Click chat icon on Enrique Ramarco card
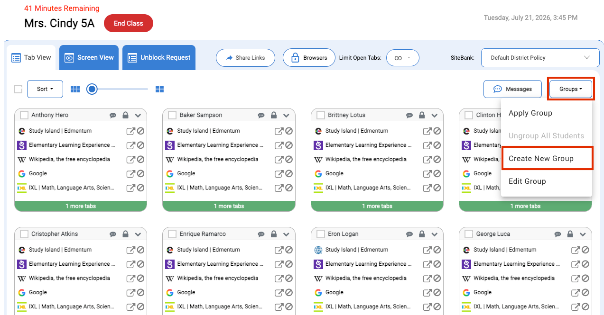This screenshot has width=604, height=315. pyautogui.click(x=261, y=234)
